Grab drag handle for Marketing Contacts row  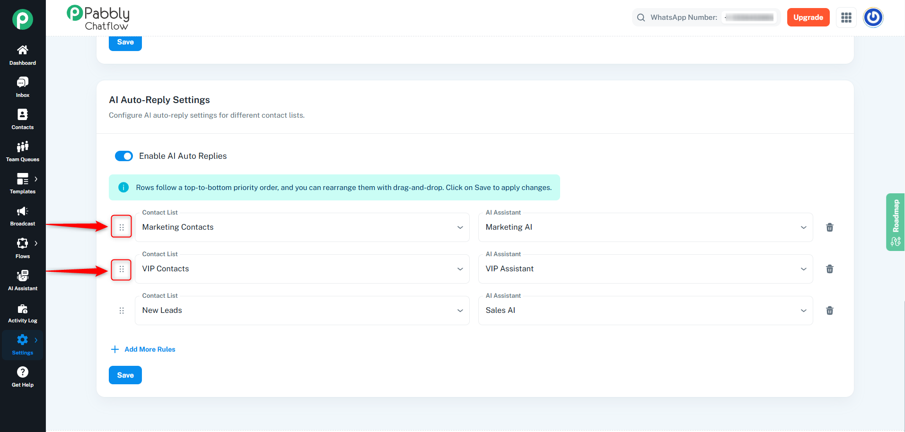(122, 227)
